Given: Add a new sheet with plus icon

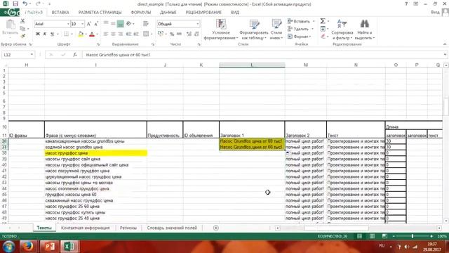Looking at the screenshot, I should (216, 228).
